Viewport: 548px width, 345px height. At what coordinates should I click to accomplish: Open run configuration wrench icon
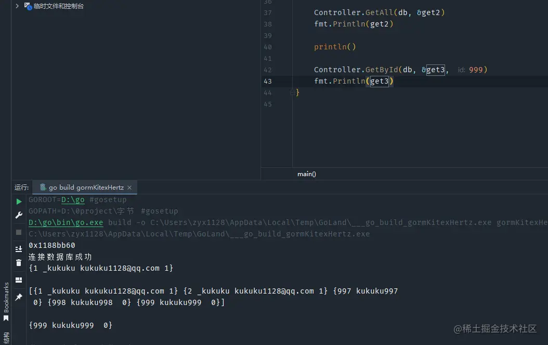coord(19,215)
